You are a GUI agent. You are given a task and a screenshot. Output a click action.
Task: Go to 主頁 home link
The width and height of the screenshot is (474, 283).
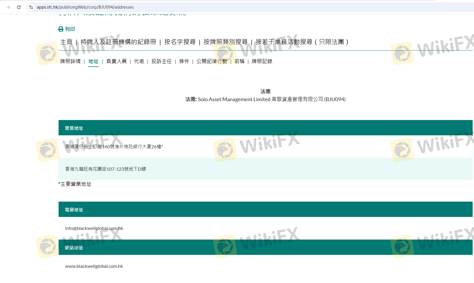pyautogui.click(x=66, y=42)
